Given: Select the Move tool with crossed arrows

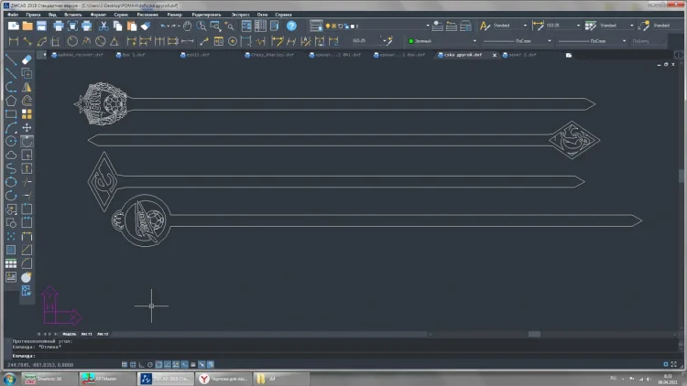Looking at the screenshot, I should click(x=27, y=128).
